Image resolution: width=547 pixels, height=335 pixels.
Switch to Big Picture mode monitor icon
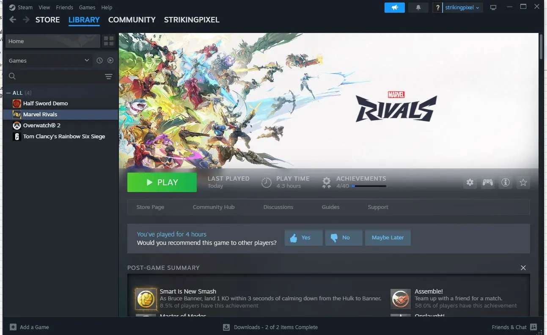point(493,8)
